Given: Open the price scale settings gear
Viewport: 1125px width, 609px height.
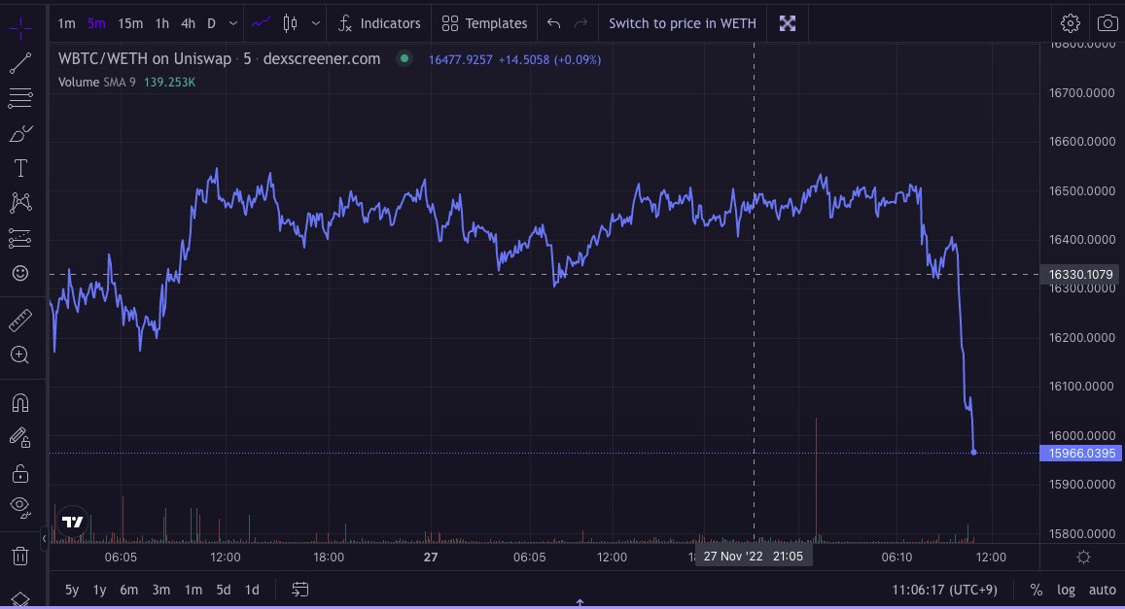Looking at the screenshot, I should pyautogui.click(x=1083, y=557).
